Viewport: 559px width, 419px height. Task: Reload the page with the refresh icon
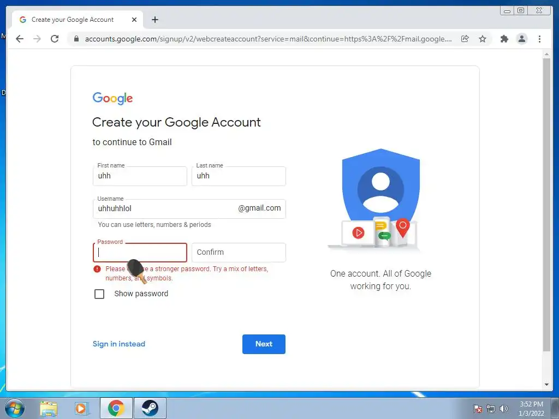click(x=55, y=39)
